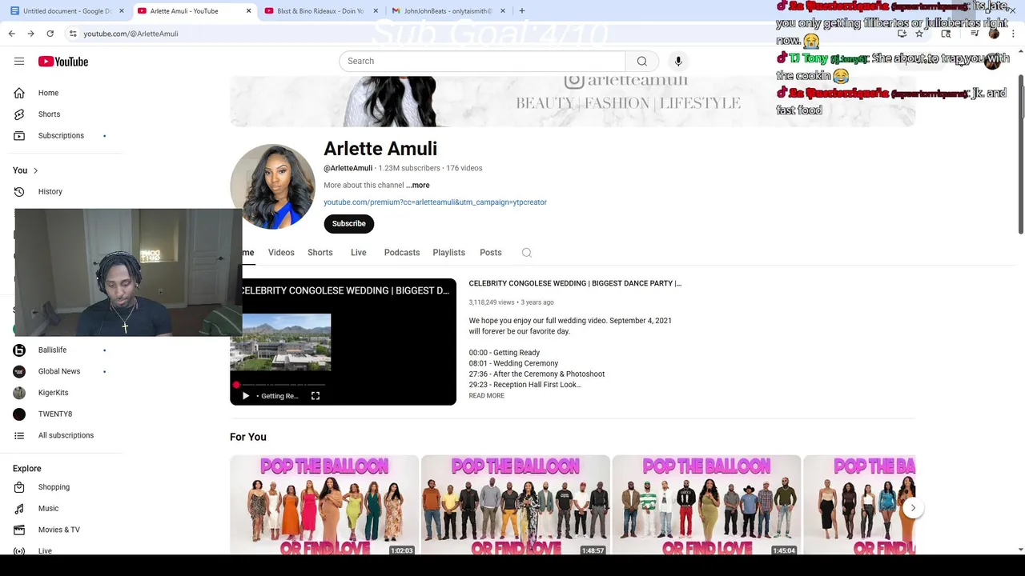Open a new browser tab with plus
The height and width of the screenshot is (576, 1025).
point(522,11)
